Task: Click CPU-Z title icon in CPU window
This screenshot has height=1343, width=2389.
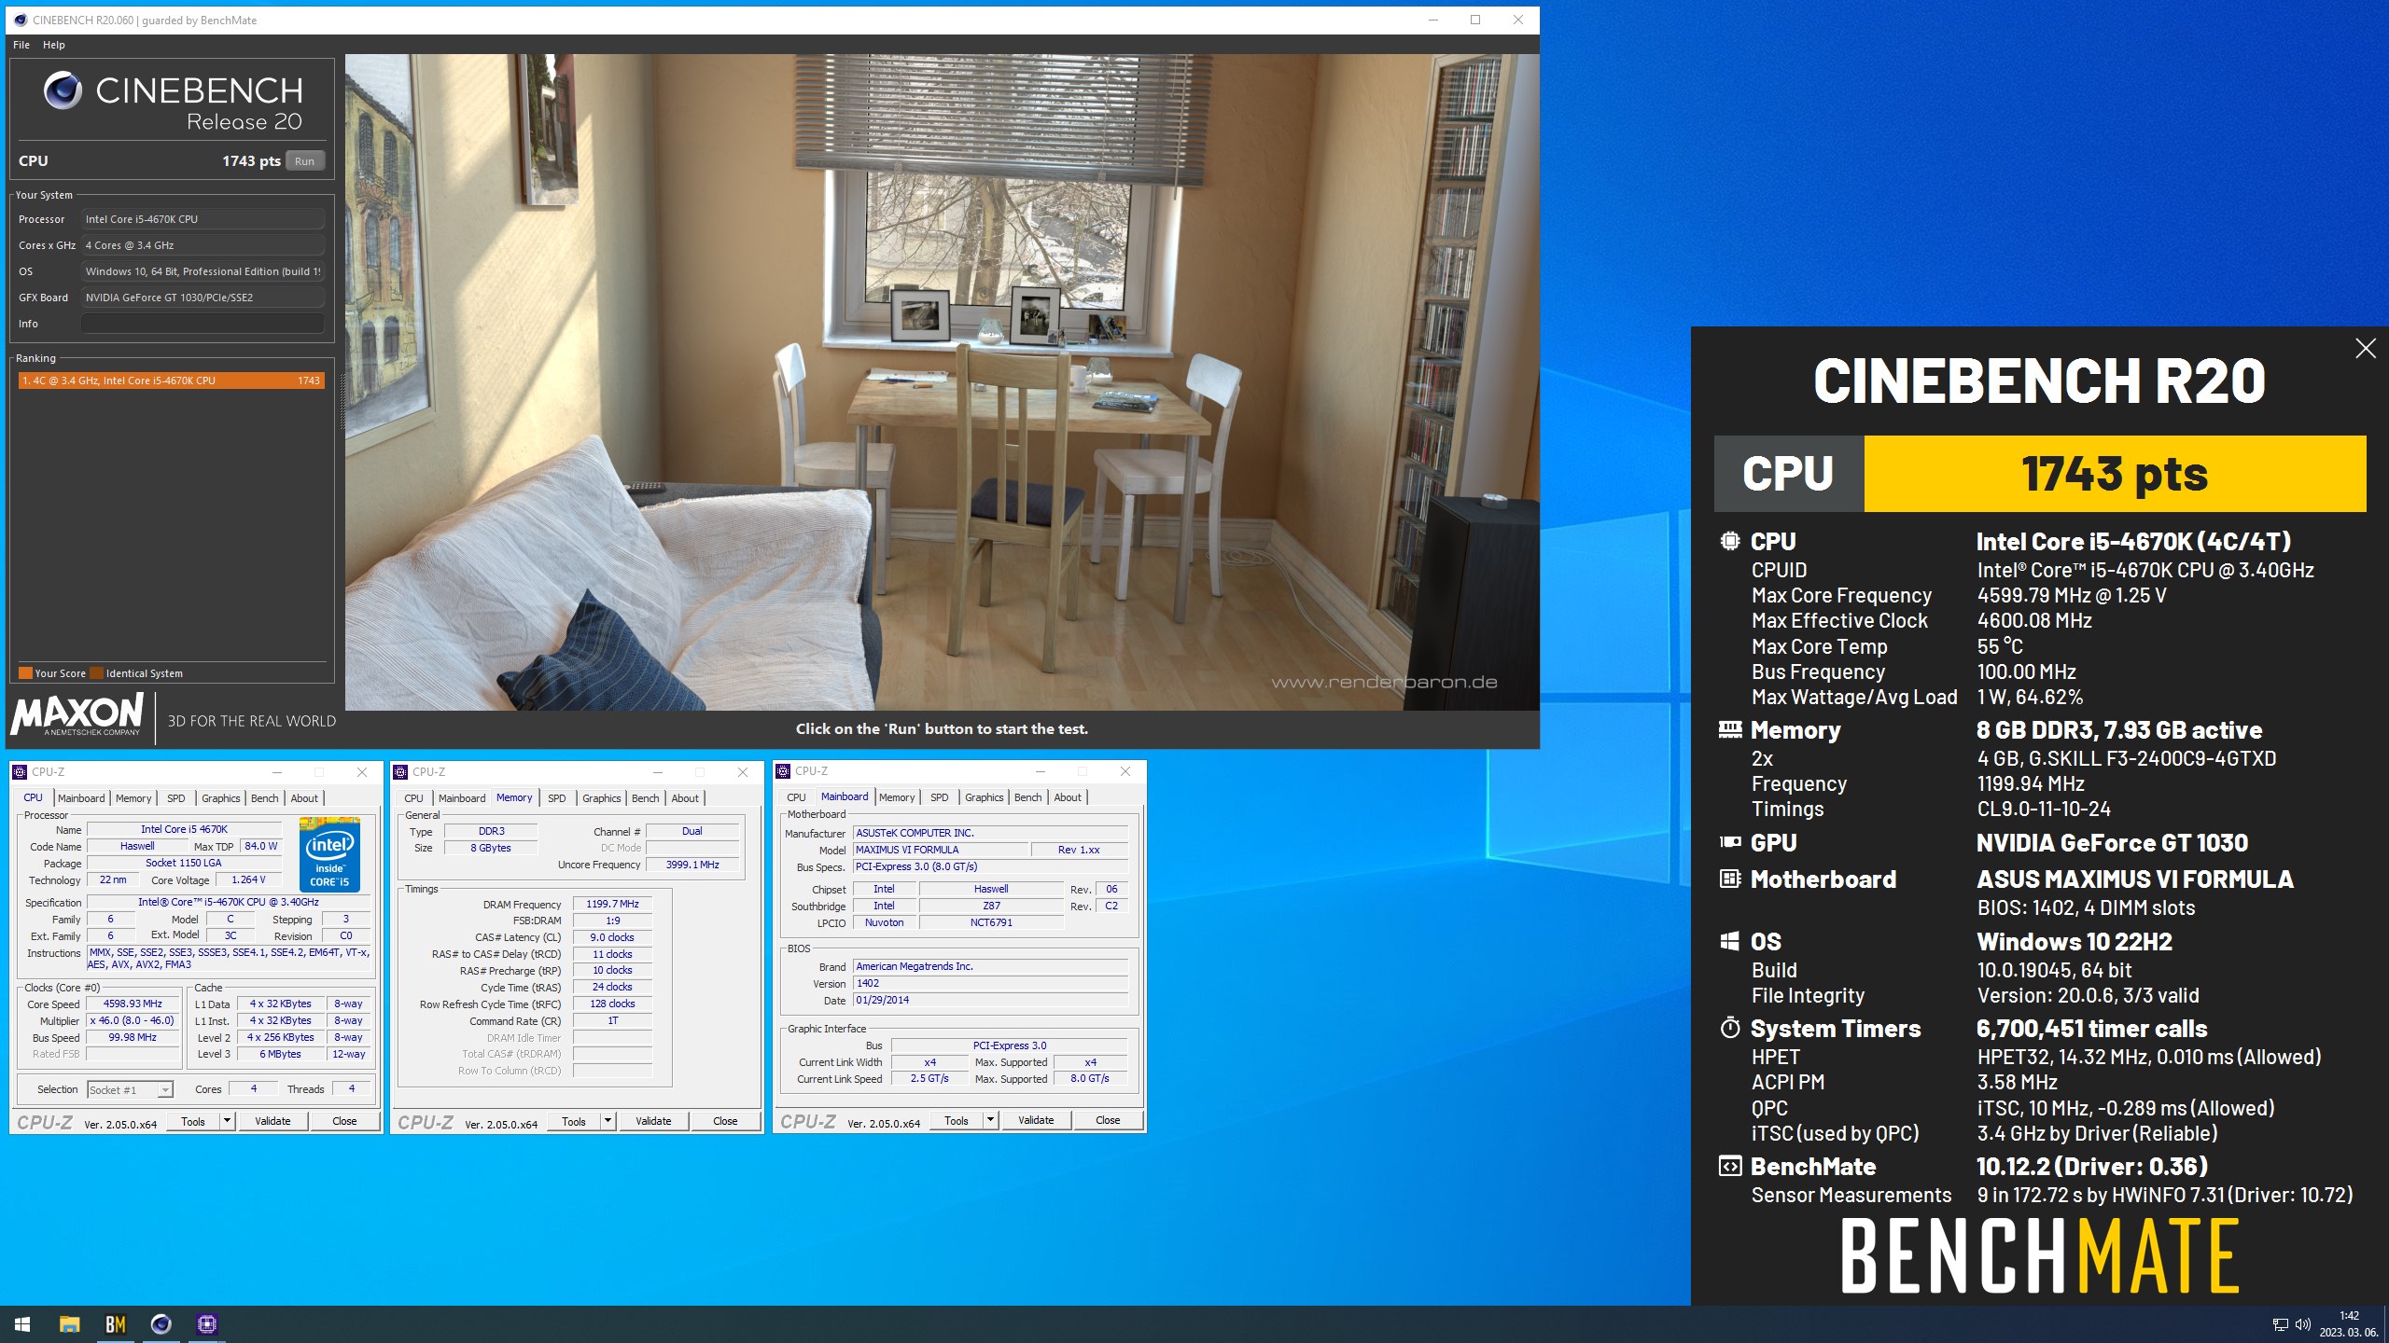Action: pyautogui.click(x=20, y=771)
